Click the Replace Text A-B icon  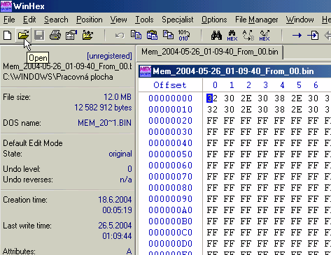pyautogui.click(x=248, y=36)
